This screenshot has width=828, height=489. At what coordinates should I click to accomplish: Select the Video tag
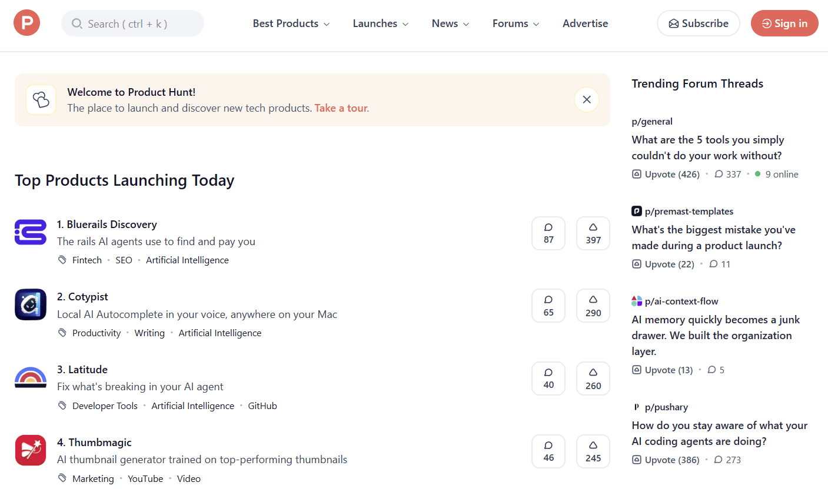pos(189,478)
